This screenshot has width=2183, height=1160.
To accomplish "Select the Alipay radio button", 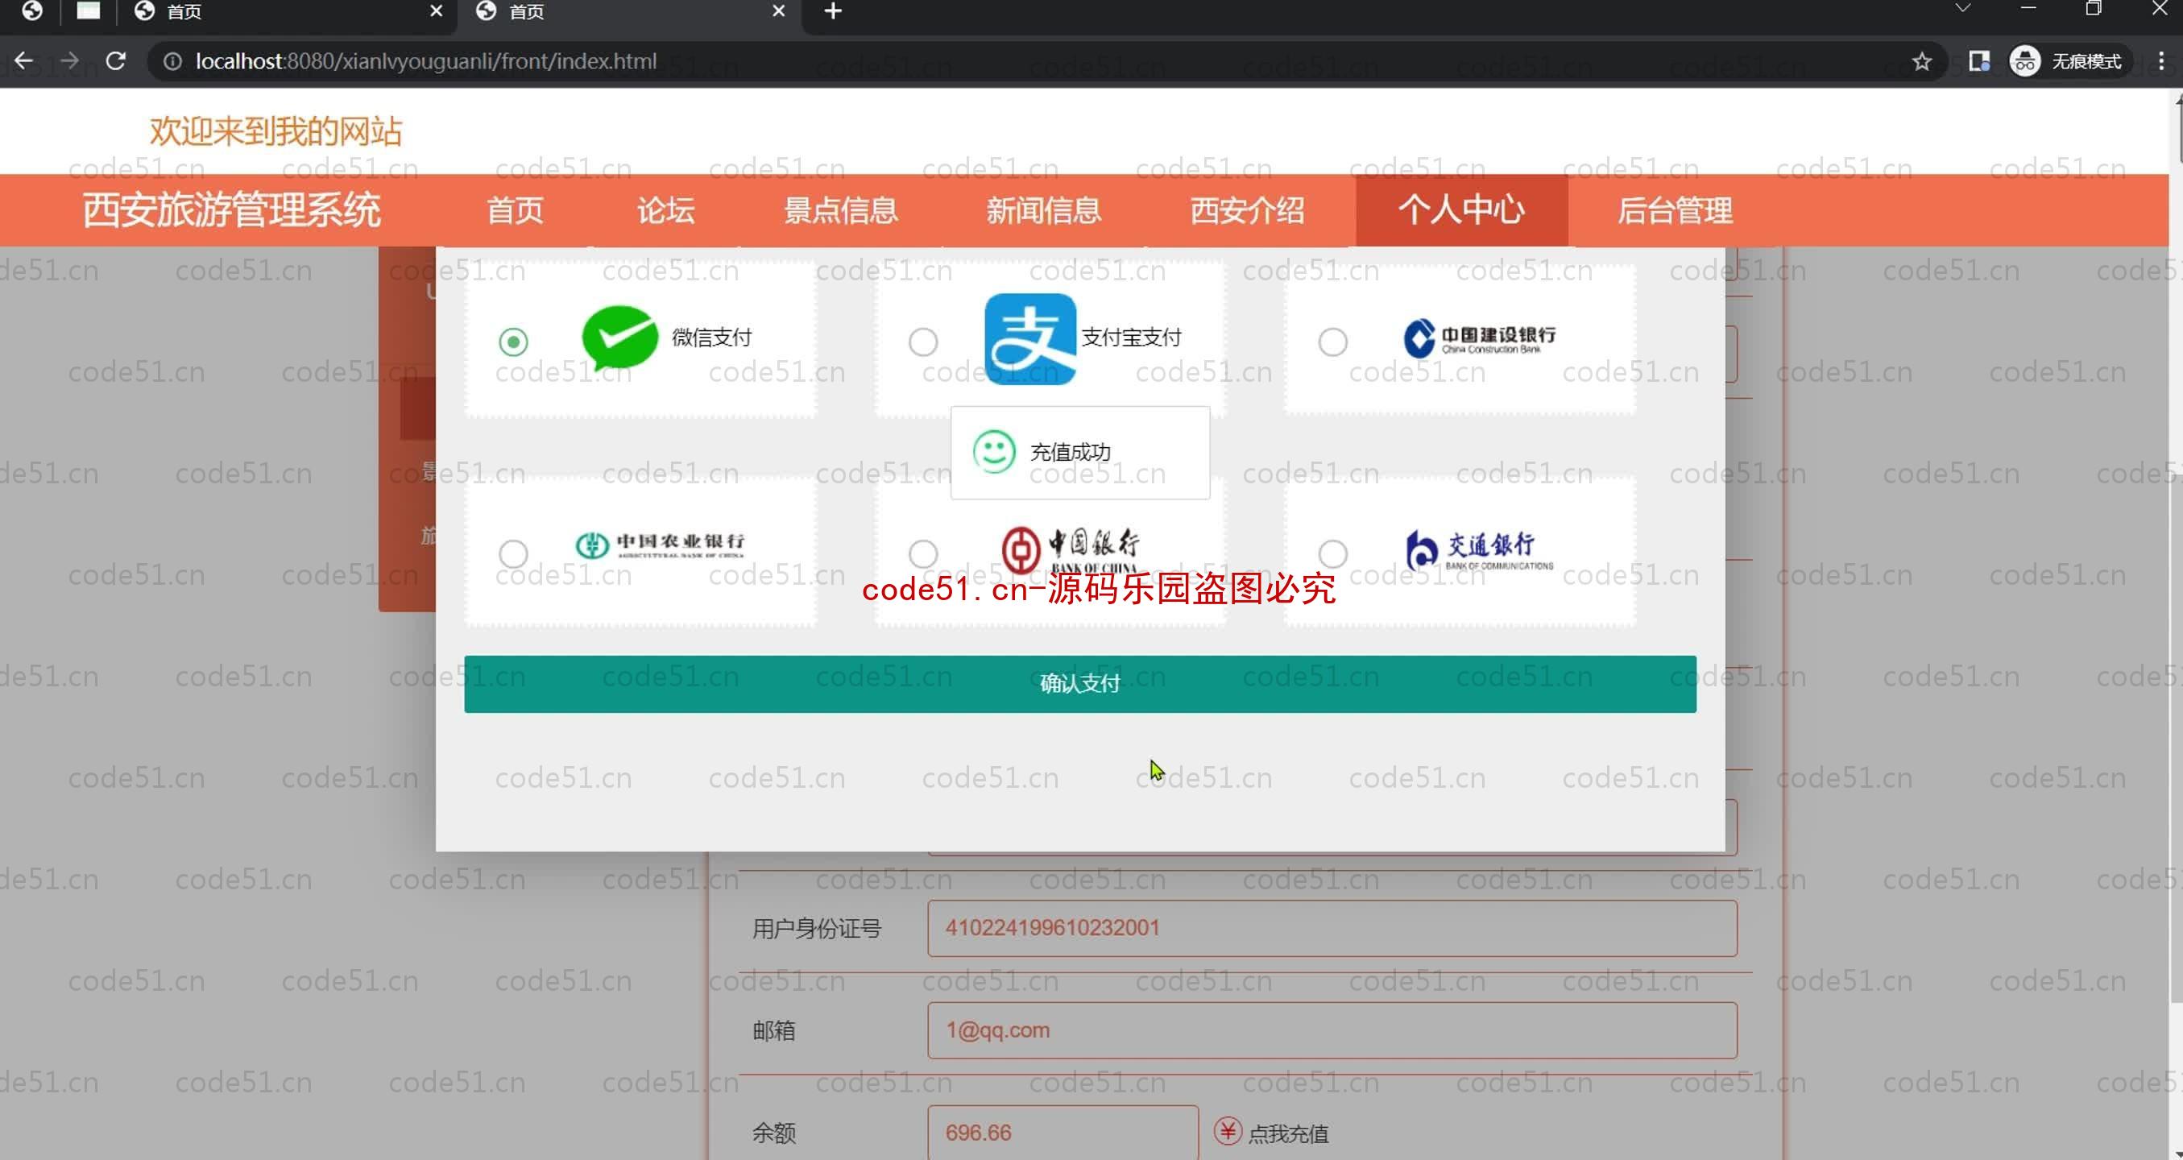I will (x=923, y=342).
